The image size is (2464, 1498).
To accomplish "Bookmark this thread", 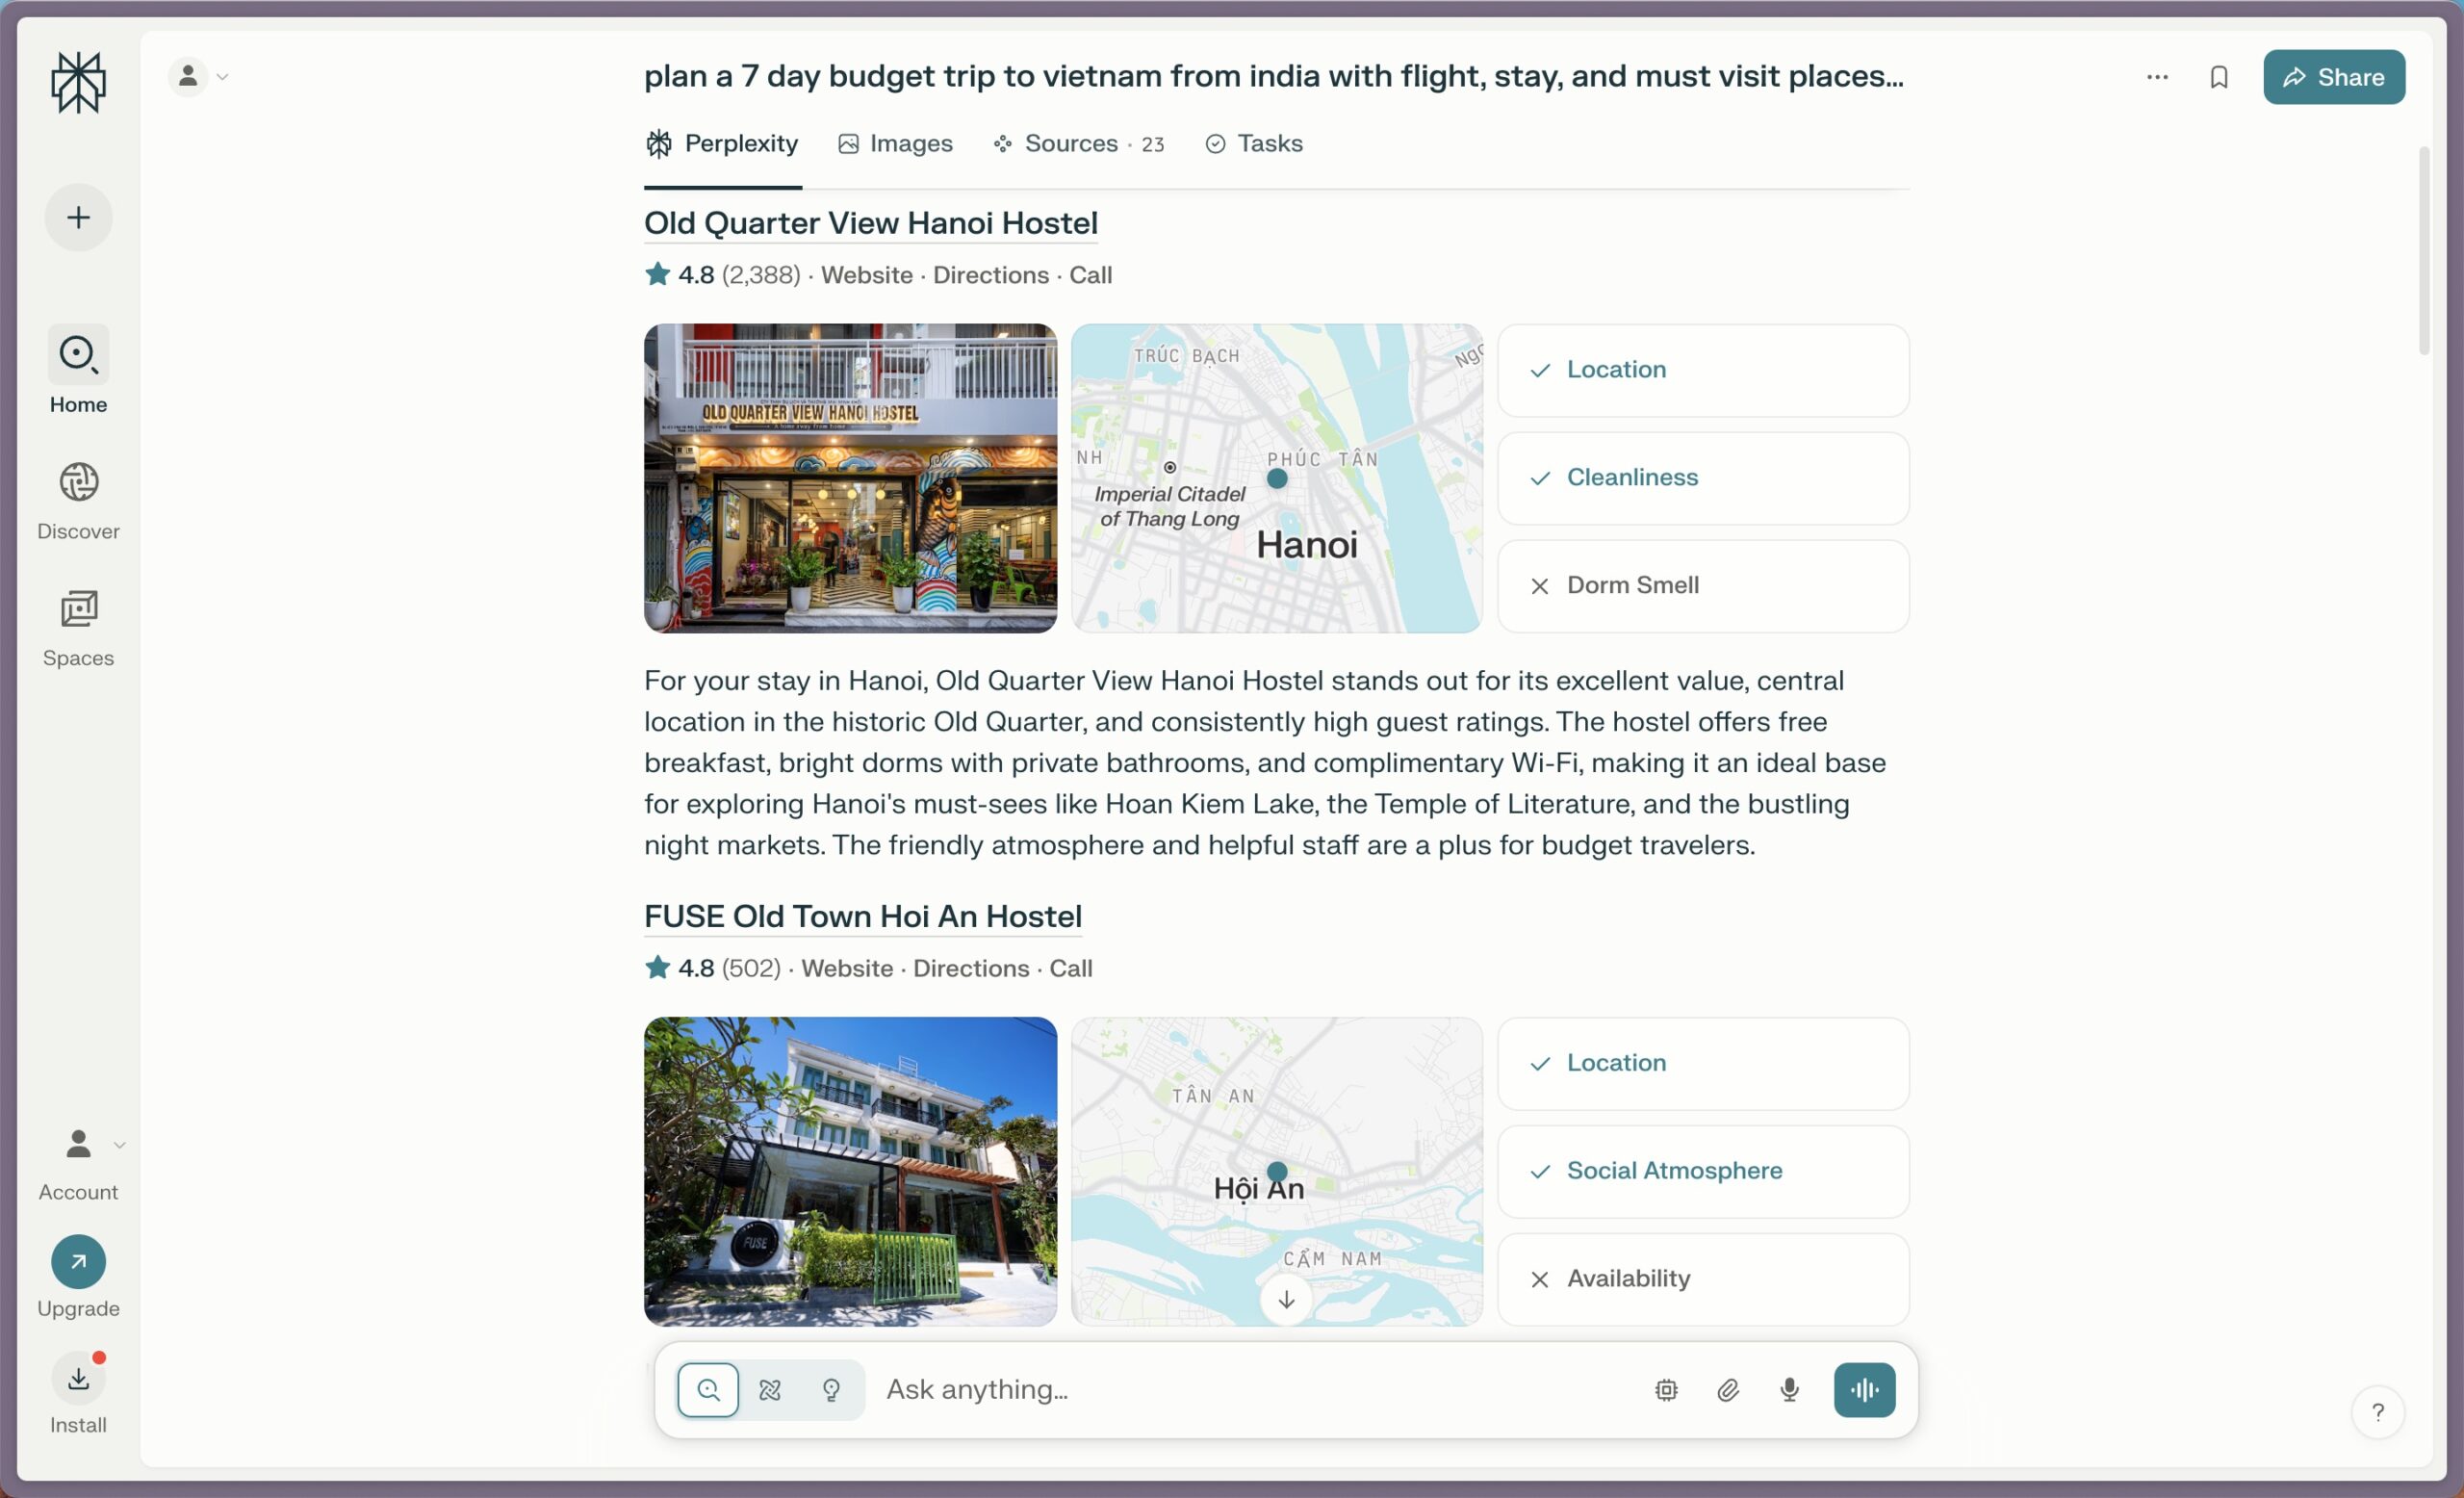I will 2218,77.
